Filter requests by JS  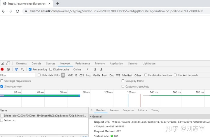(76, 75)
